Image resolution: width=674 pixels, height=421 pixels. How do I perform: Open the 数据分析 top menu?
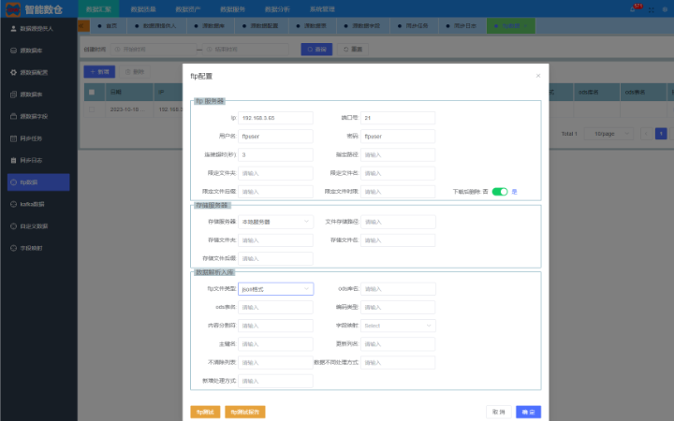277,9
